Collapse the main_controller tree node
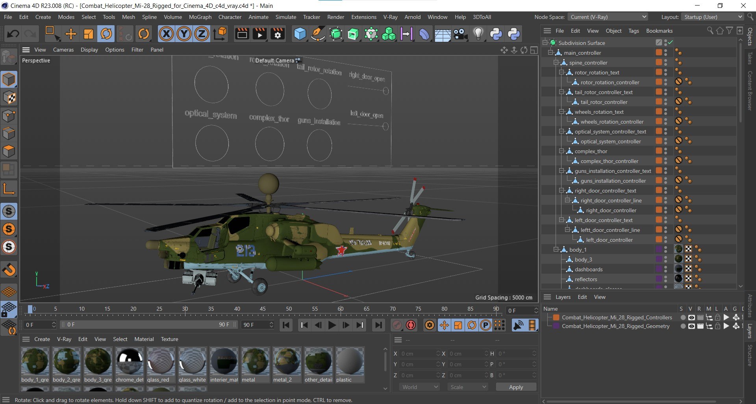 (550, 52)
